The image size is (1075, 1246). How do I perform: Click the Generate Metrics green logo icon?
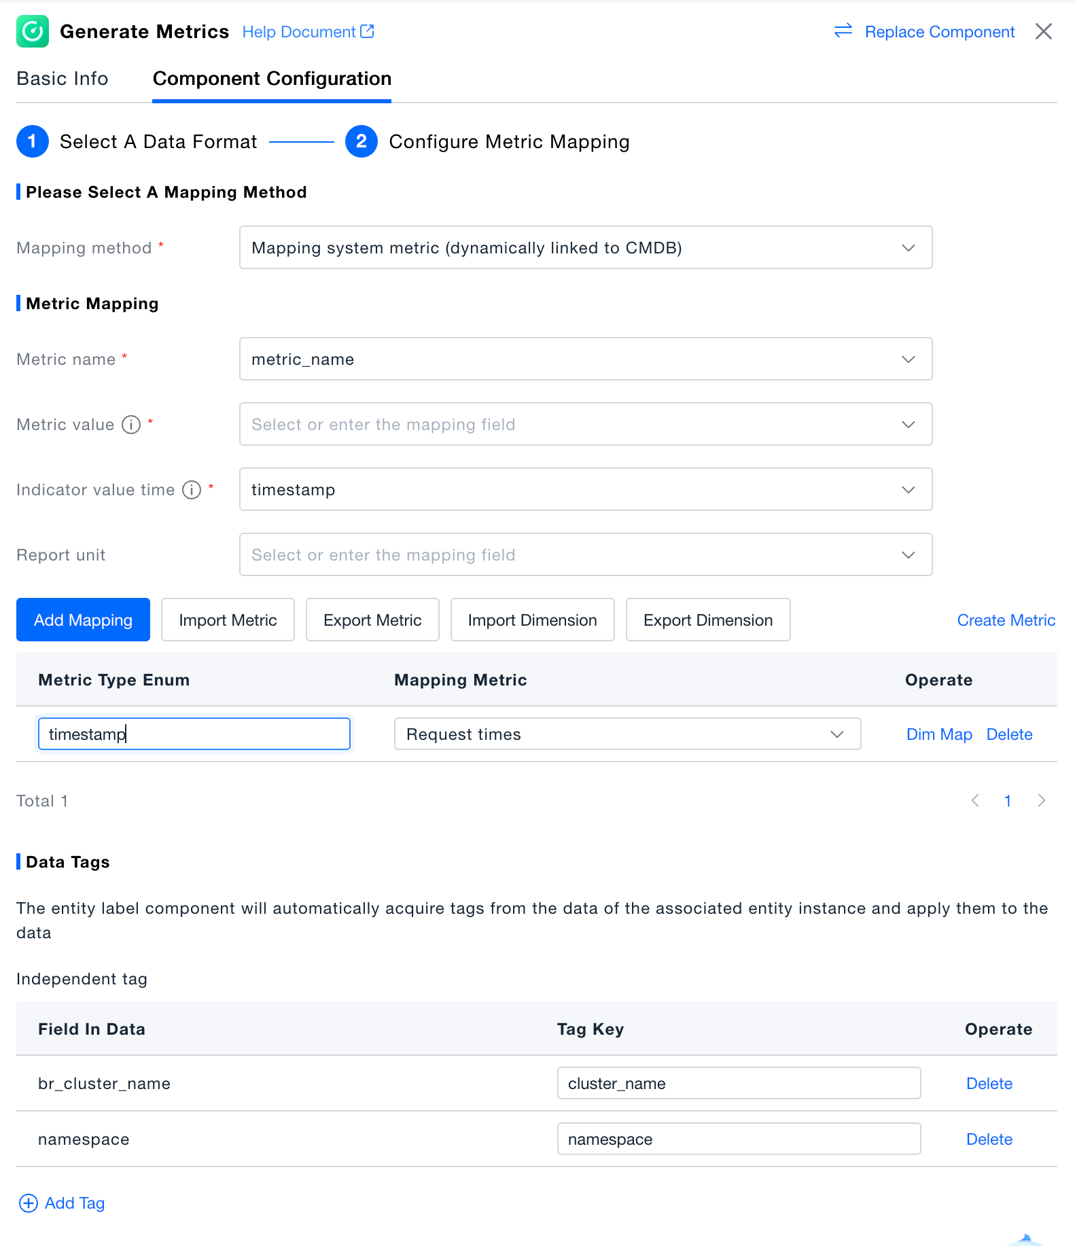click(33, 31)
